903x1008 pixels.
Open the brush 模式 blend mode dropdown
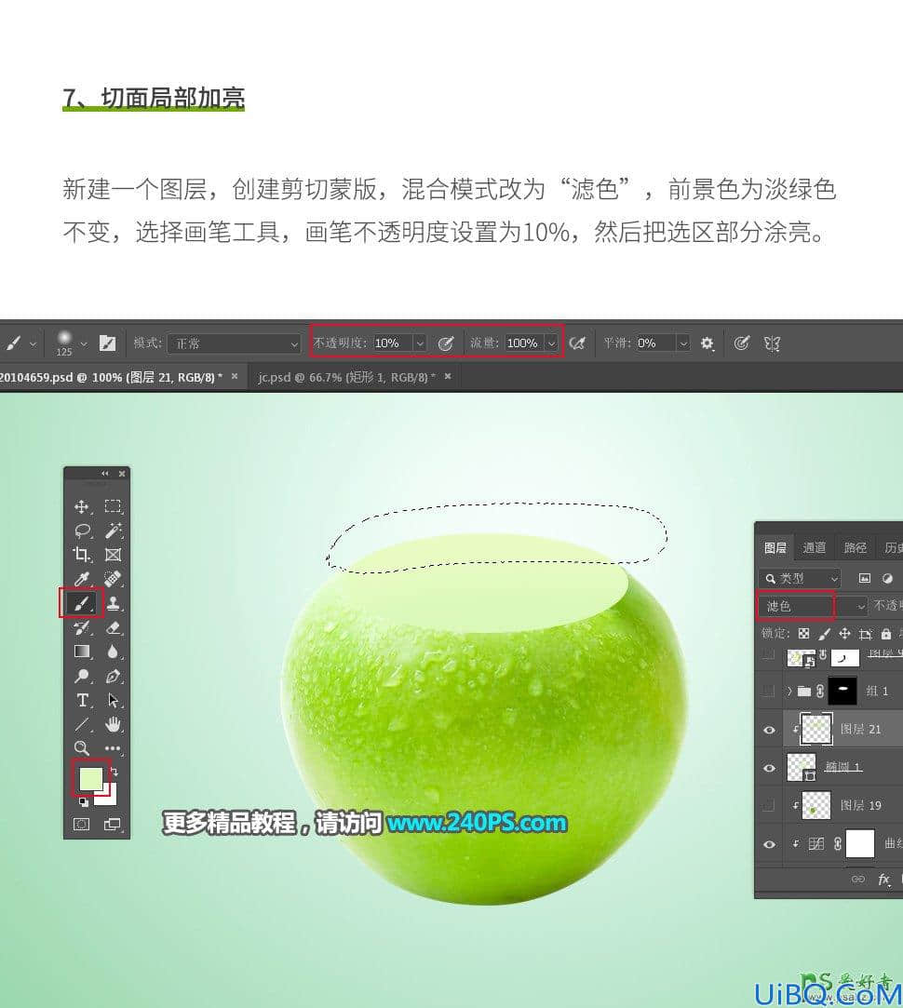(x=234, y=344)
